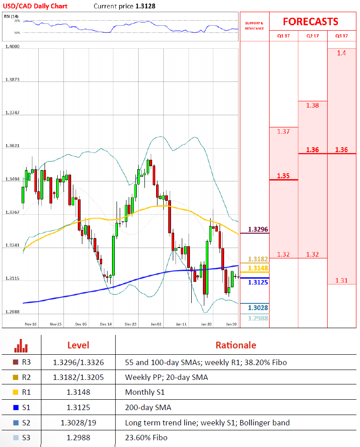Click the S1 blue color swatch
Viewport: 360px width, 447px height.
[x=16, y=408]
